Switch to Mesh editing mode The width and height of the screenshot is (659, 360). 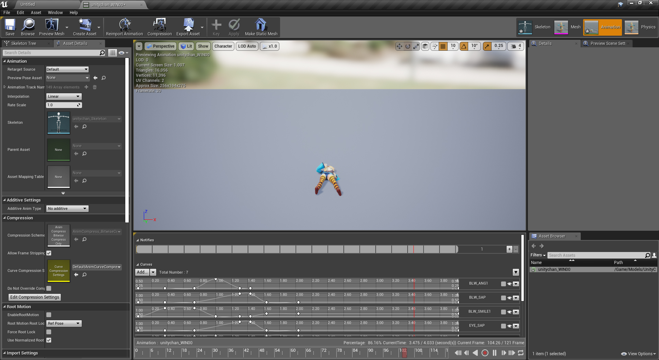567,27
